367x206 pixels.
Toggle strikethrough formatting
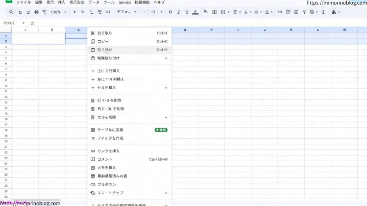tap(187, 12)
